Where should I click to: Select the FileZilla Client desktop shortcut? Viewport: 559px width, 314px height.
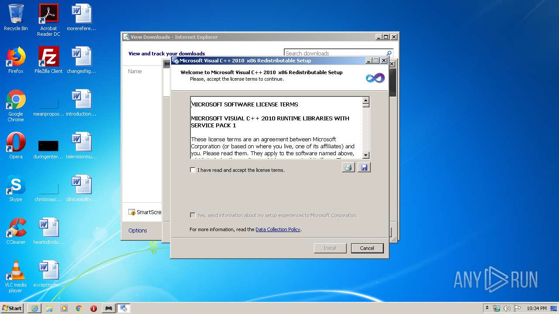coord(48,60)
